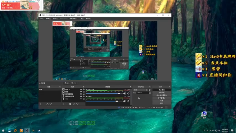This screenshot has width=236, height=133.
Task: Pop out the 来源 Sources dock
Action: point(83,87)
